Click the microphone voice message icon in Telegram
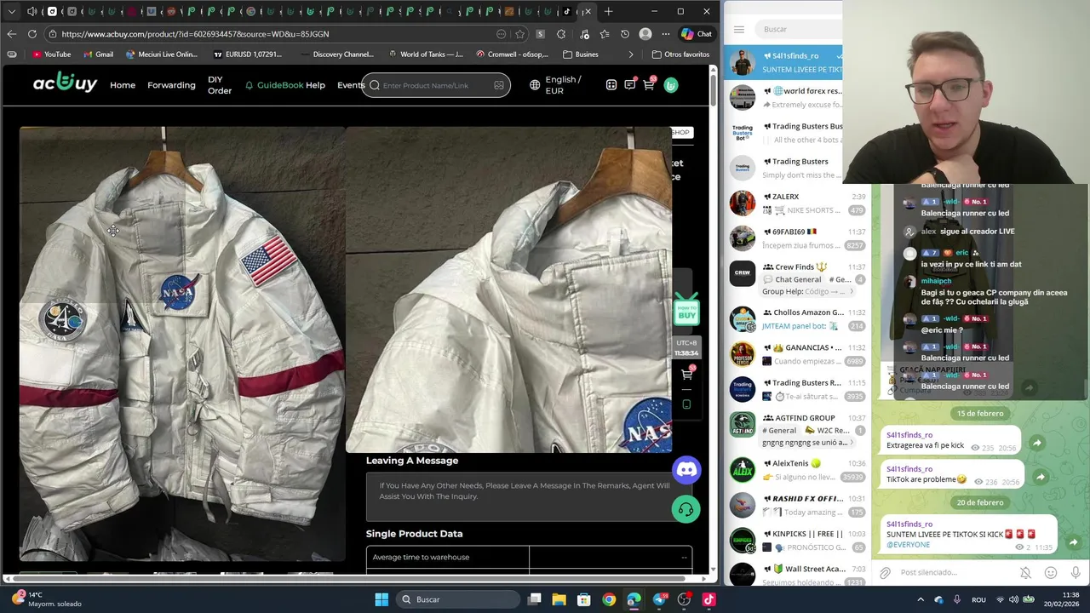 [1076, 573]
